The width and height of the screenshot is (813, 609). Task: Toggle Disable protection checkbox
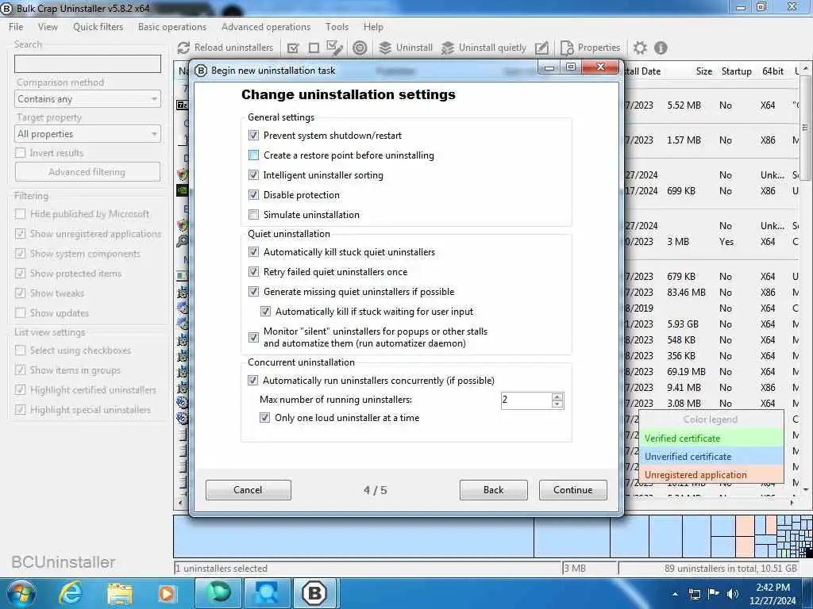pyautogui.click(x=253, y=195)
